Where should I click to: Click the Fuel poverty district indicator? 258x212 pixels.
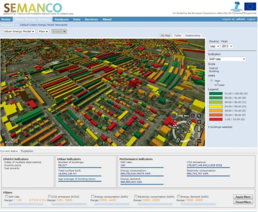click(12, 168)
